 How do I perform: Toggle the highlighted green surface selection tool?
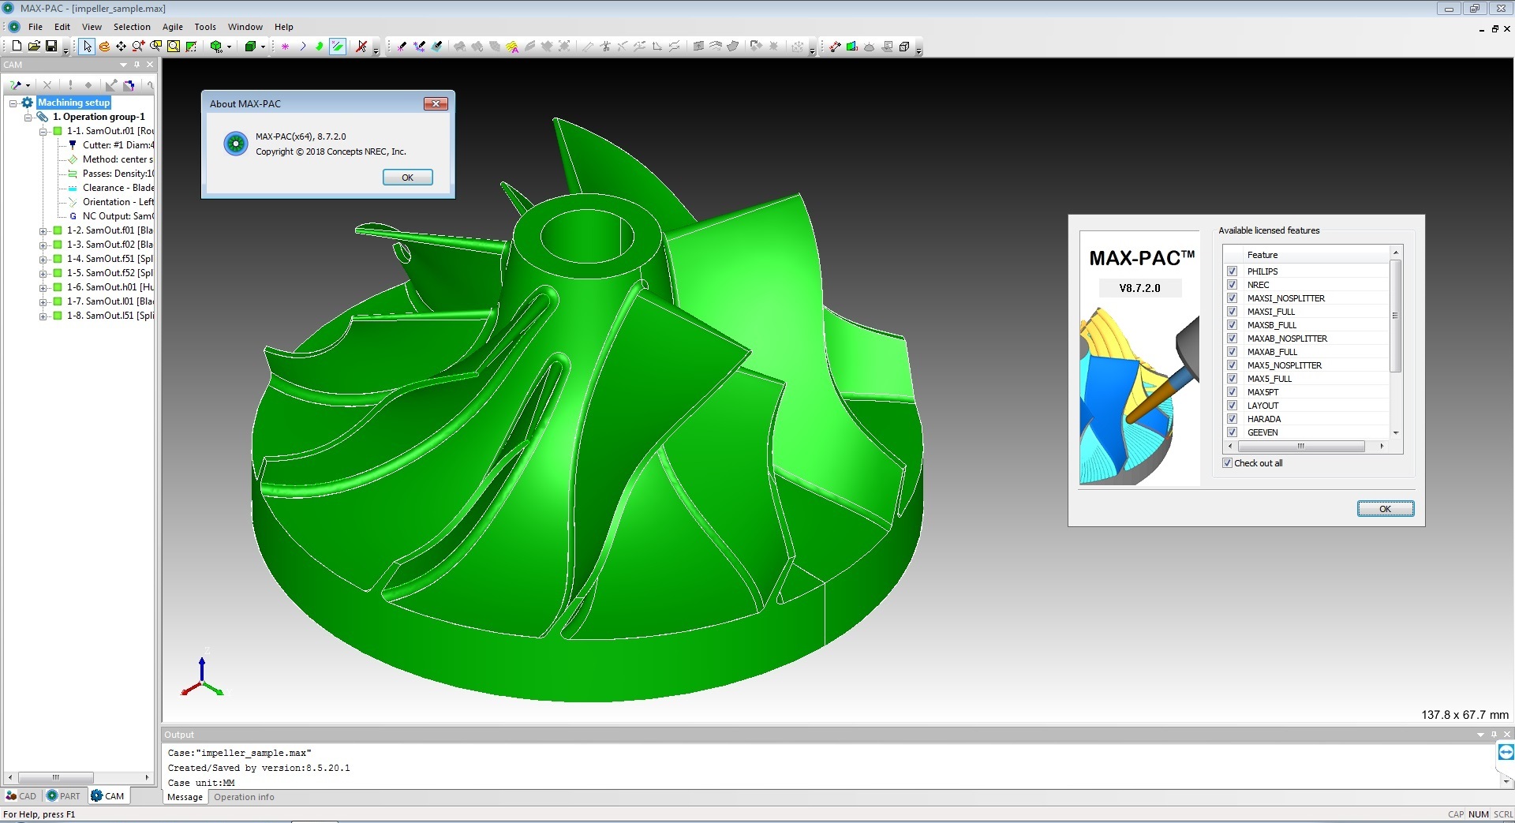(338, 47)
